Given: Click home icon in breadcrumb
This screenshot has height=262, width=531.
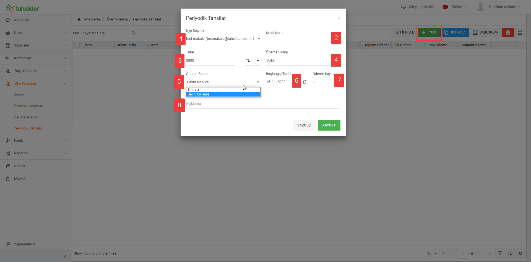Looking at the screenshot, I should tap(79, 19).
